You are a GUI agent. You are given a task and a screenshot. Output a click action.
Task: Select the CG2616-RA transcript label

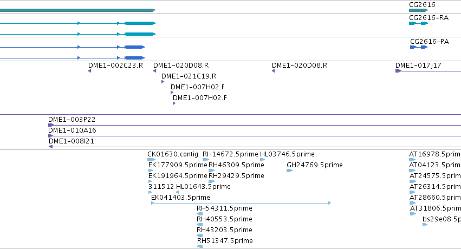pos(428,18)
